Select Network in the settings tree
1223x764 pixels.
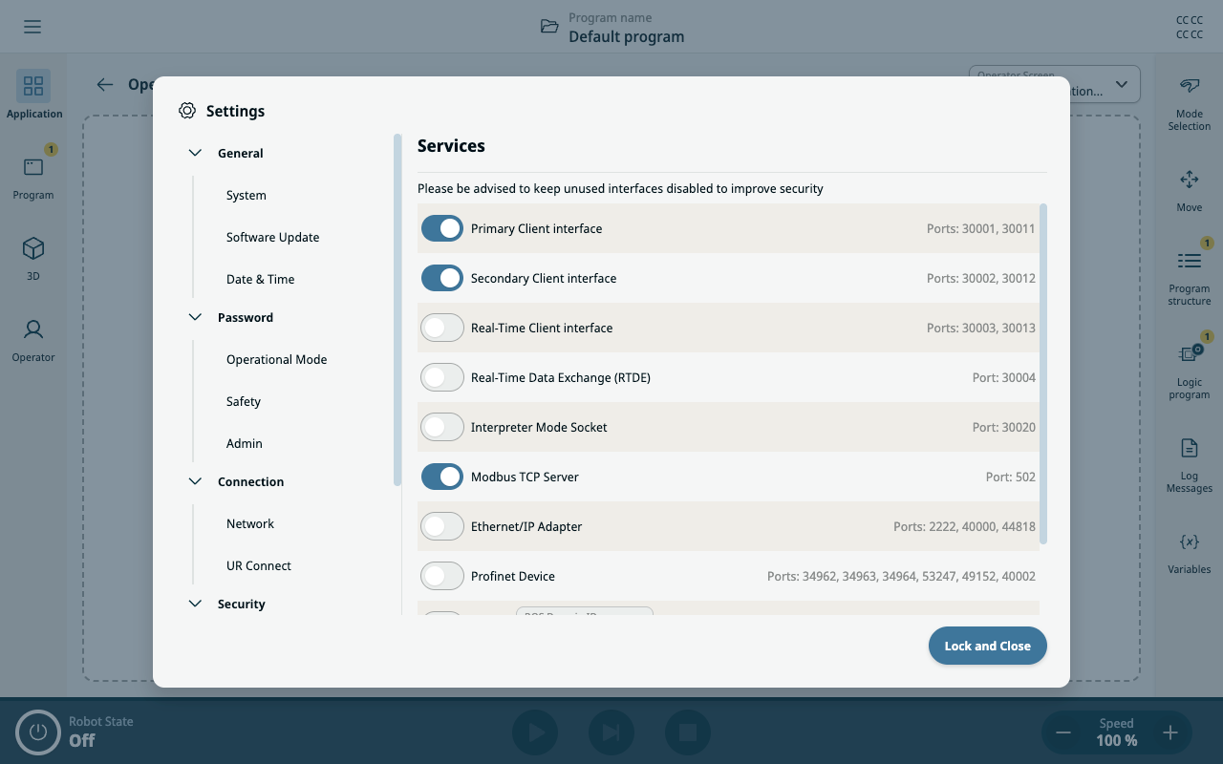pyautogui.click(x=250, y=523)
